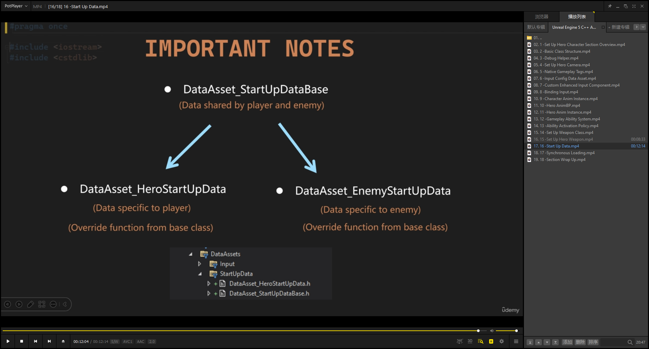Screen dimensions: 649x349
Task: Stop the video with the stop button
Action: (x=22, y=341)
